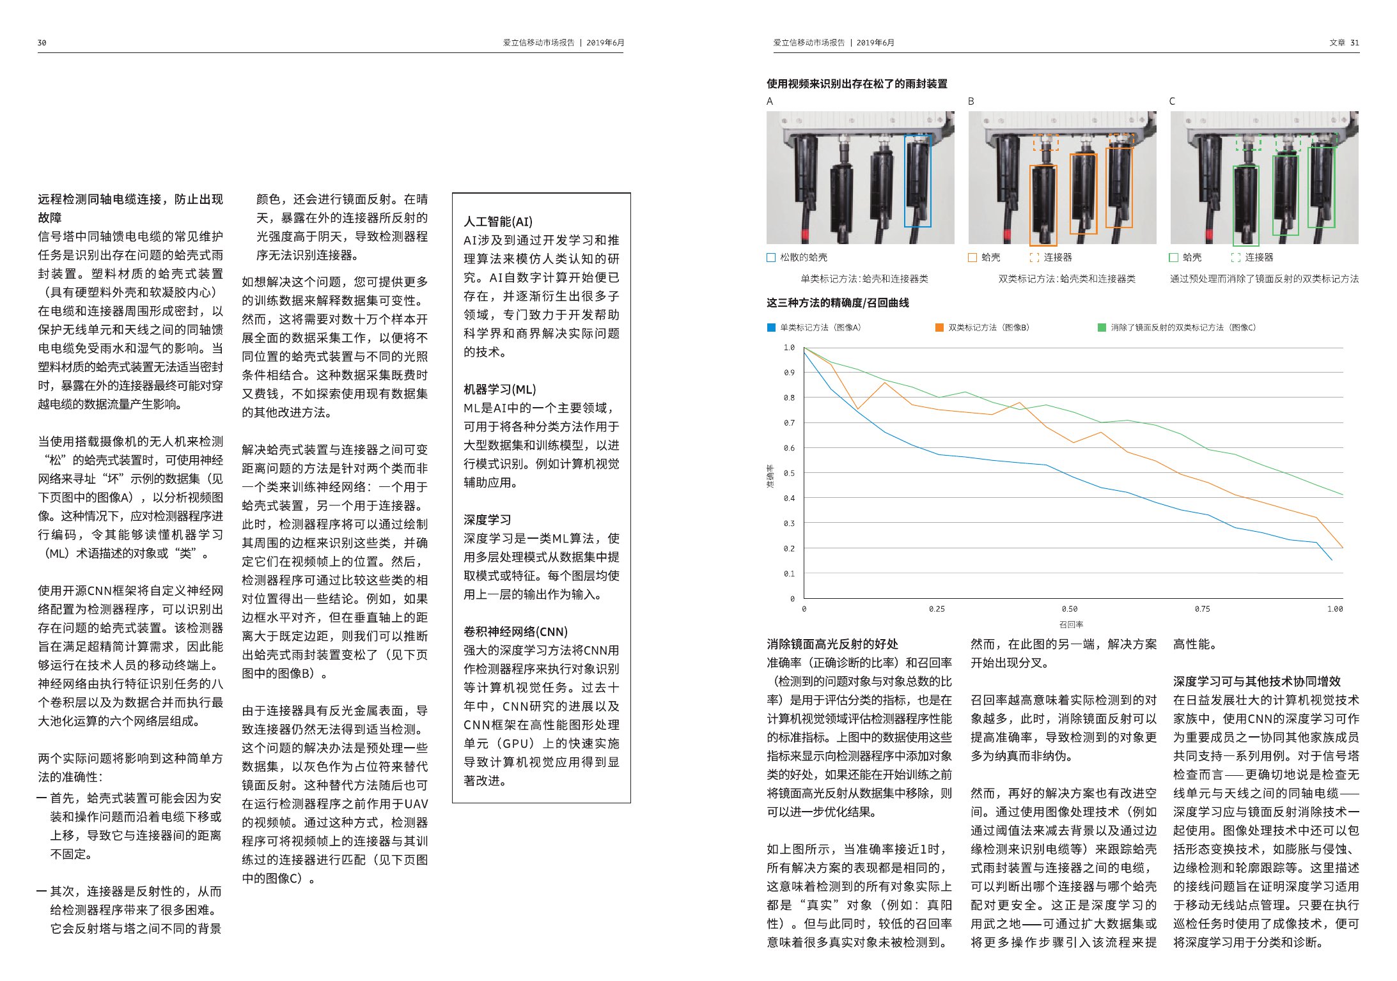The height and width of the screenshot is (981, 1397).
Task: Select image C with the green bounding boxes
Action: click(x=1264, y=178)
